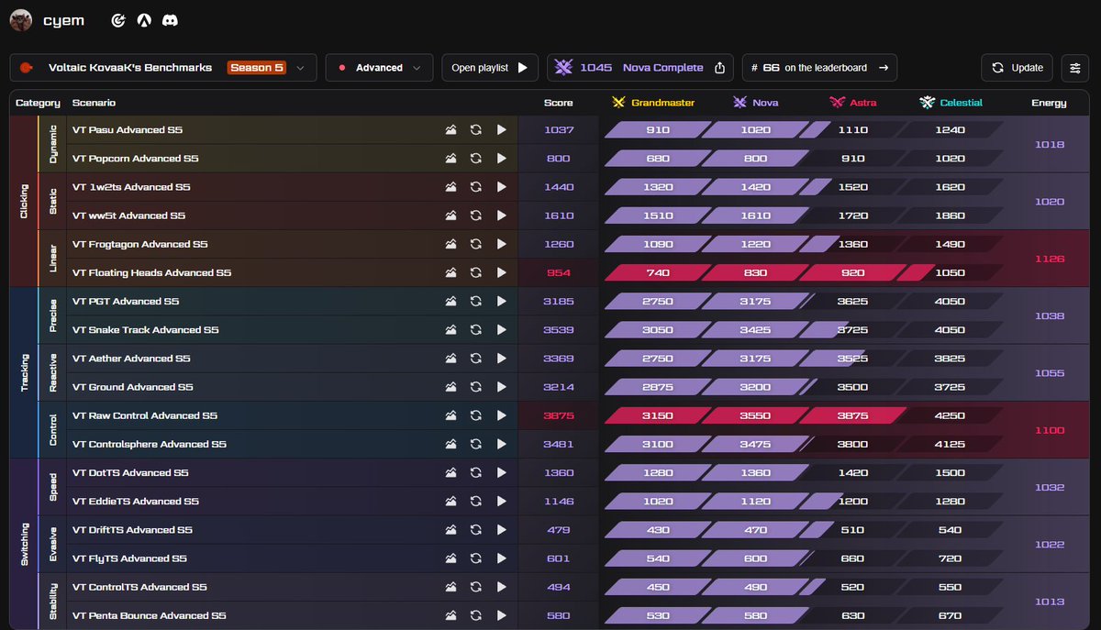Refresh VT Pasu Advanced S5 score
The width and height of the screenshot is (1101, 630).
click(475, 130)
